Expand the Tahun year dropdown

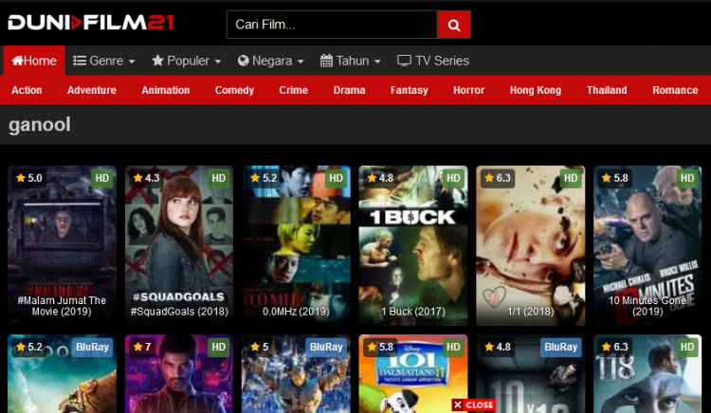tap(351, 61)
